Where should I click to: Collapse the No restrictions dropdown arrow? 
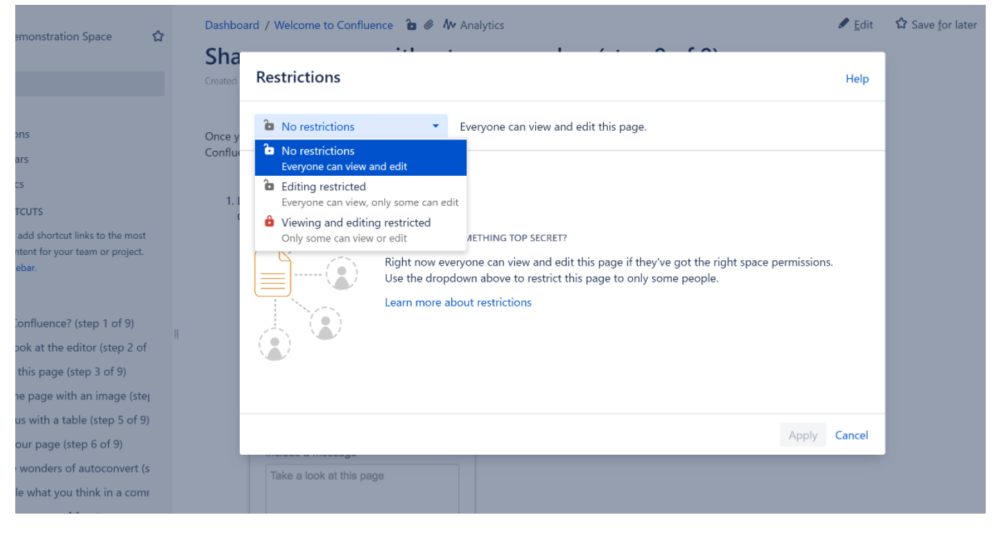435,127
